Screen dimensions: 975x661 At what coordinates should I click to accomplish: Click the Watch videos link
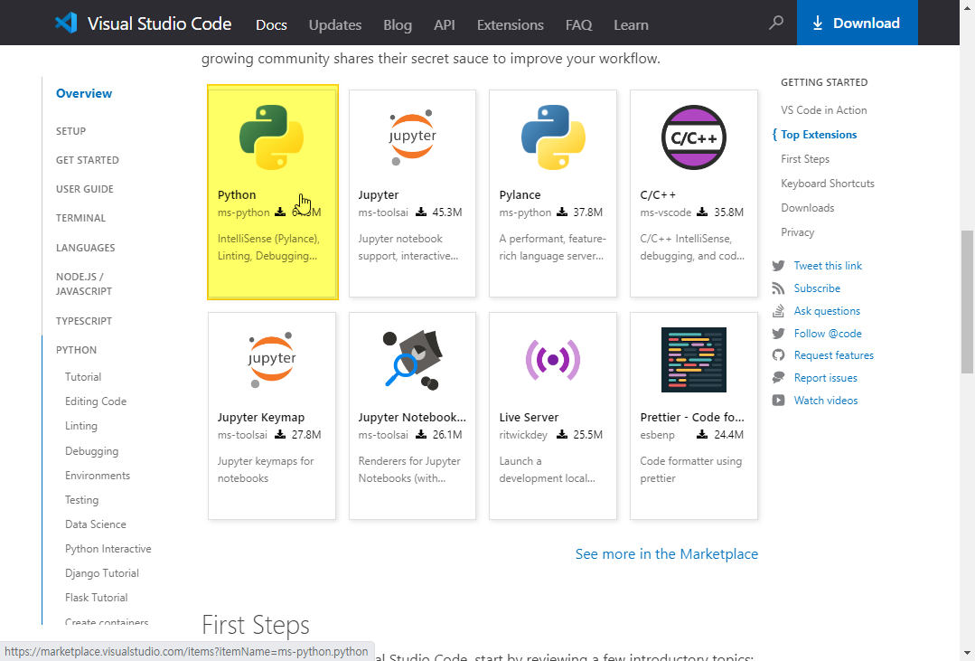pos(826,401)
